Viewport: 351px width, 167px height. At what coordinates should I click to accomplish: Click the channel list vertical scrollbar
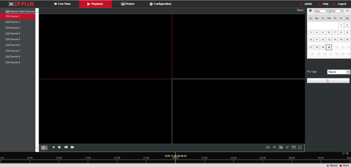coord(37,80)
